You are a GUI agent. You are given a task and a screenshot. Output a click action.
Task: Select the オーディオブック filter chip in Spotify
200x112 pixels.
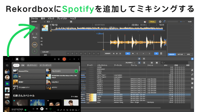(x=46, y=65)
